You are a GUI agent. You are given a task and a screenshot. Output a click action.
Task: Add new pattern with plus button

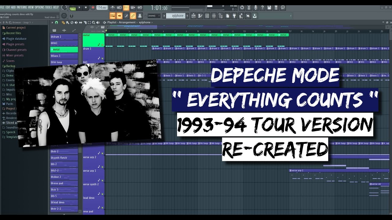click(x=187, y=16)
